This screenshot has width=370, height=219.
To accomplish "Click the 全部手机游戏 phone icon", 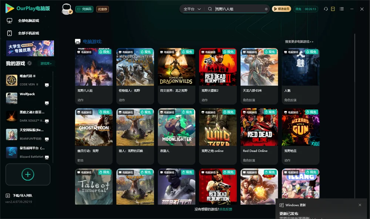I will [x=10, y=33].
